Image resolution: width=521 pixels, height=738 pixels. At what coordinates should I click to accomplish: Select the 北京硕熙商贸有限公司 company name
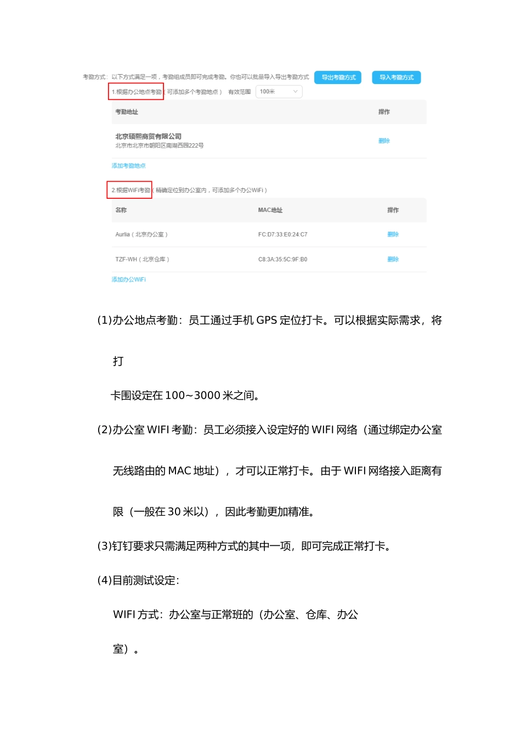pos(148,136)
